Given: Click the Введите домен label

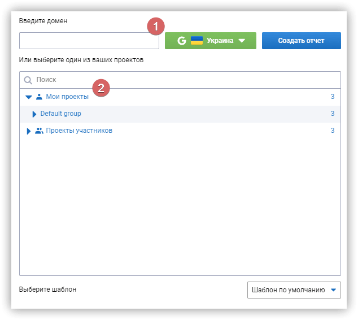Looking at the screenshot, I should coord(43,21).
